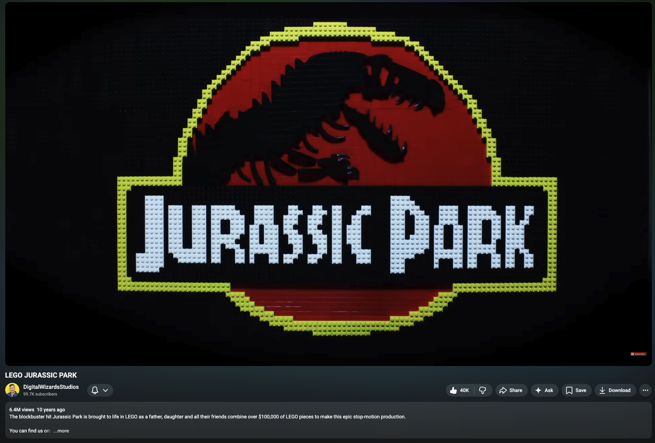Image resolution: width=655 pixels, height=443 pixels.
Task: Share the LEGO Jurassic Park video
Action: [511, 390]
